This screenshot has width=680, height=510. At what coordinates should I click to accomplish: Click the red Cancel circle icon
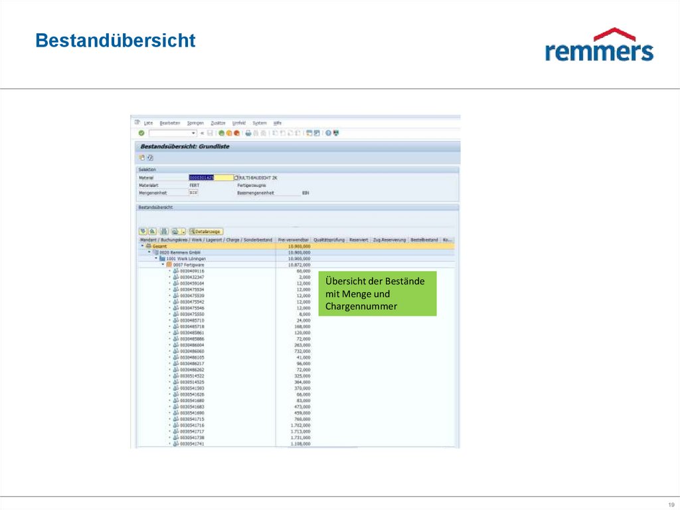[236, 133]
